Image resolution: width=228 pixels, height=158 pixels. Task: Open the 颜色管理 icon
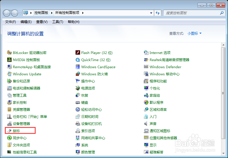(x=78, y=152)
